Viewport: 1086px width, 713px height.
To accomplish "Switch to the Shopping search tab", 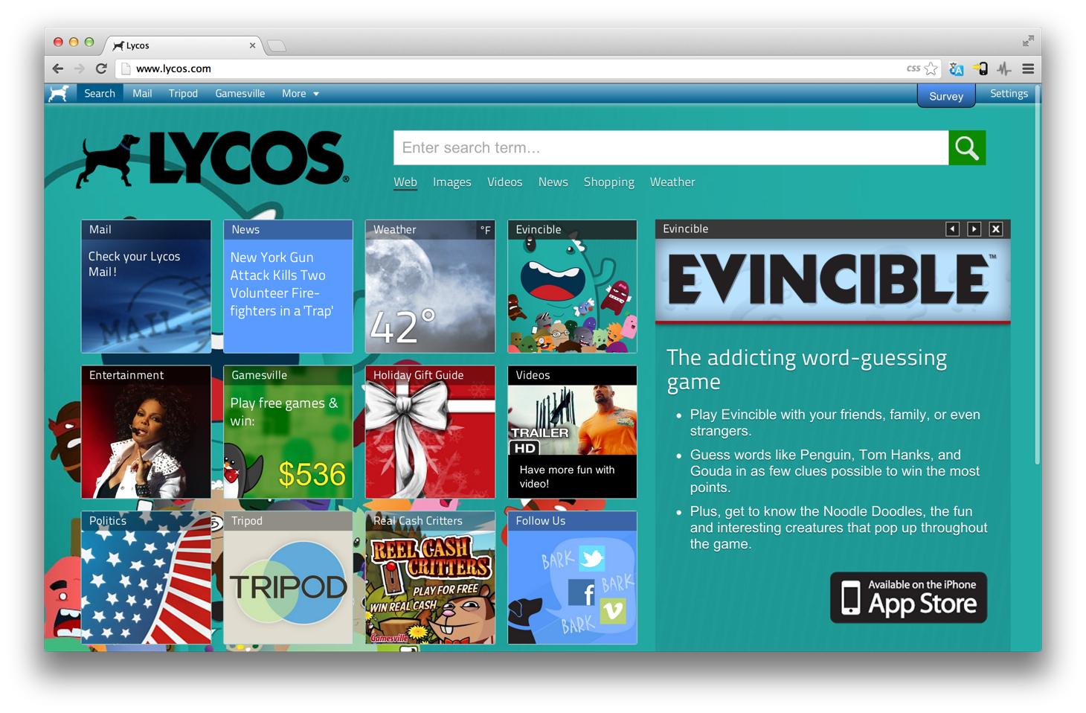I will point(608,182).
